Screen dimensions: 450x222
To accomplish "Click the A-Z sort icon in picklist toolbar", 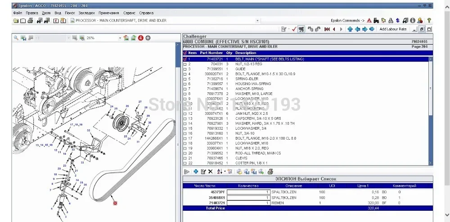I will coord(220,172).
